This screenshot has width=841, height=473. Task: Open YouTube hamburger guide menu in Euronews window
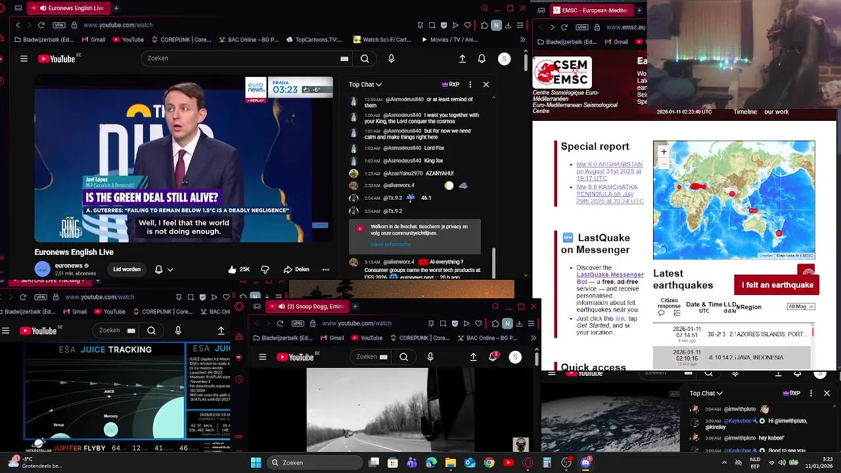click(x=24, y=58)
